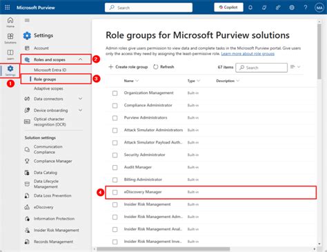Click the Data connectors icon
This screenshot has width=327, height=252.
pos(27,99)
